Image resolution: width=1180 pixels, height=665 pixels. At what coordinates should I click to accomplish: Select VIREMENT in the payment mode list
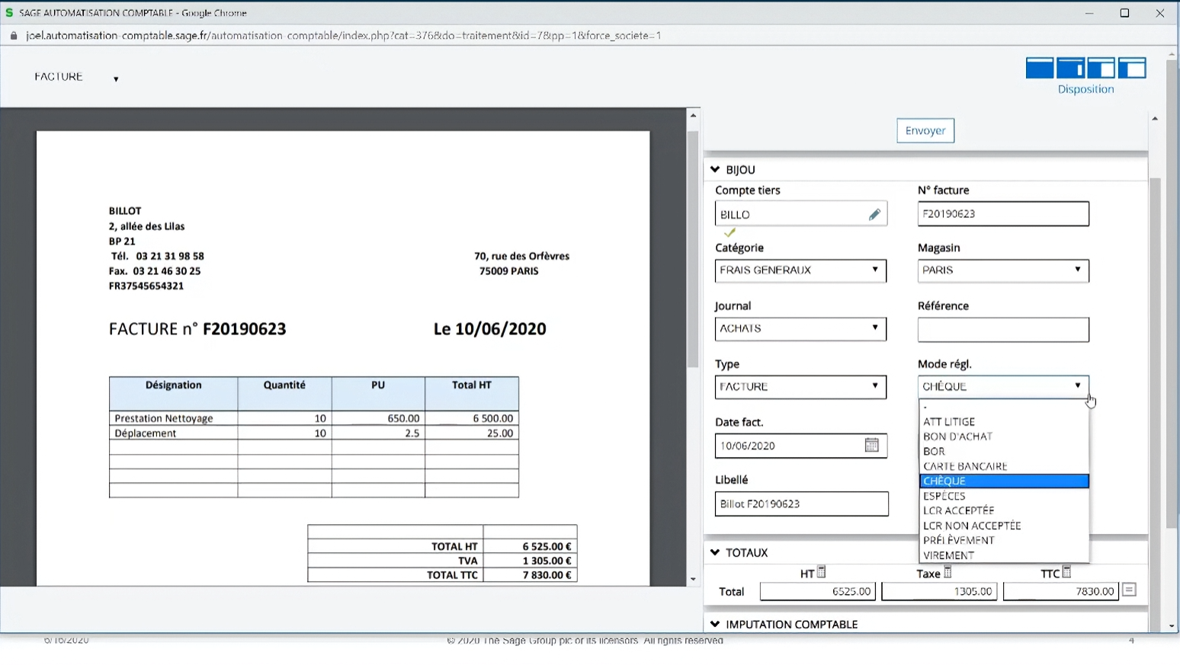tap(949, 555)
